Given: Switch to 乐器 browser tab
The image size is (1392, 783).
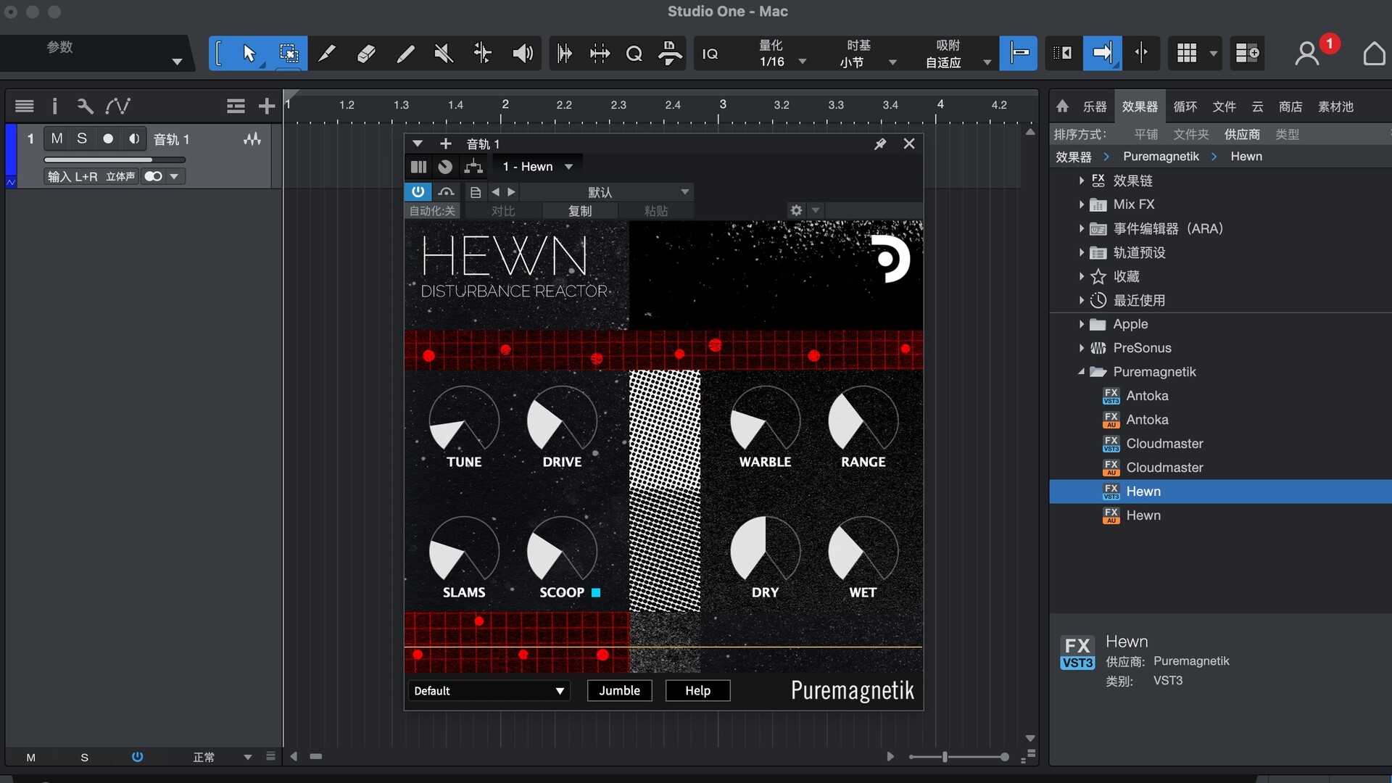Looking at the screenshot, I should [1095, 107].
